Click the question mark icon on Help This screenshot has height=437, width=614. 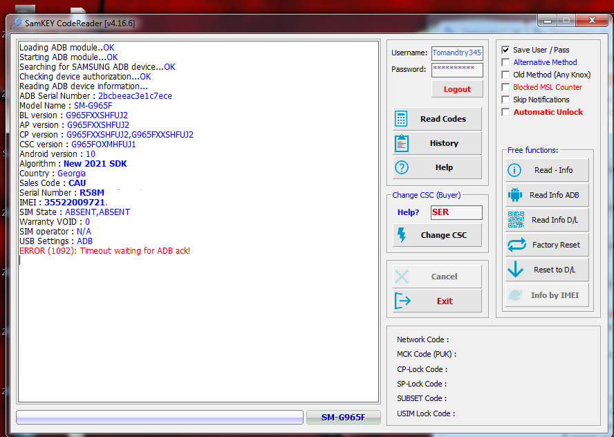(x=402, y=167)
